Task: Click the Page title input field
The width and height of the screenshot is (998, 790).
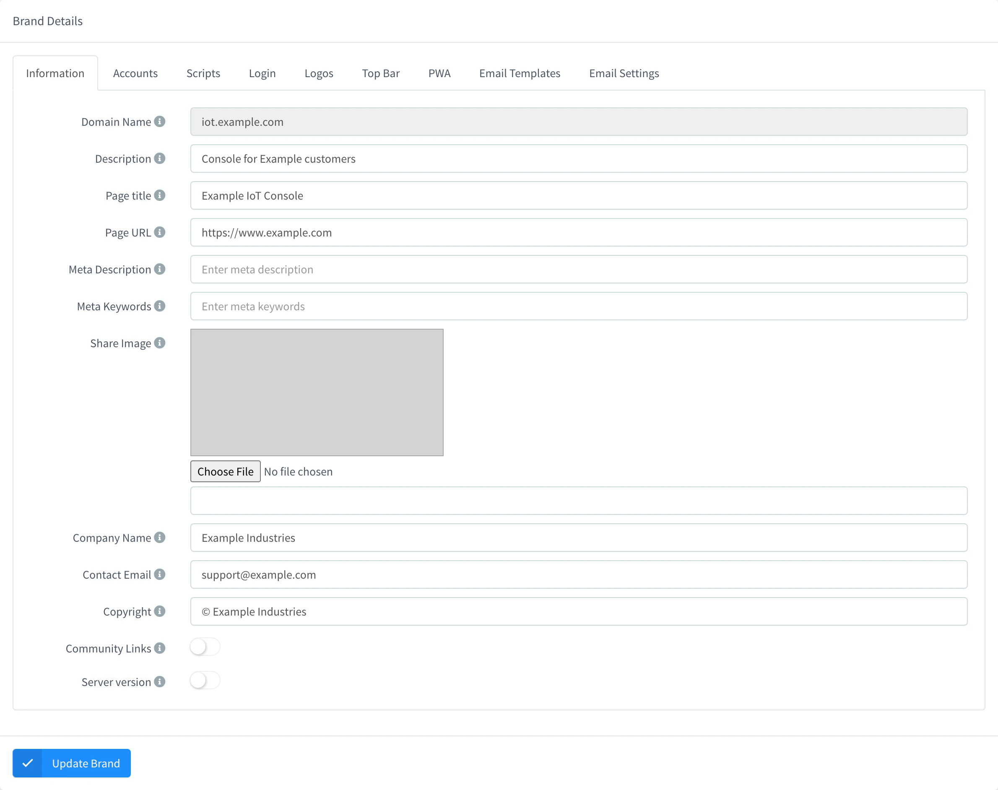Action: [579, 196]
